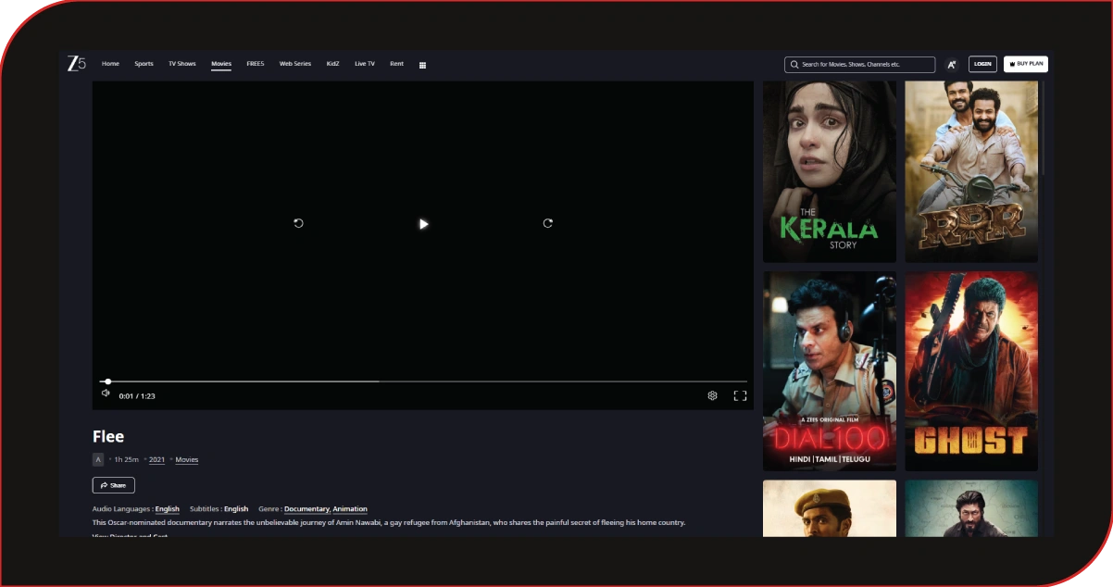
Task: Open the Dial 100 movie poster
Action: click(830, 371)
